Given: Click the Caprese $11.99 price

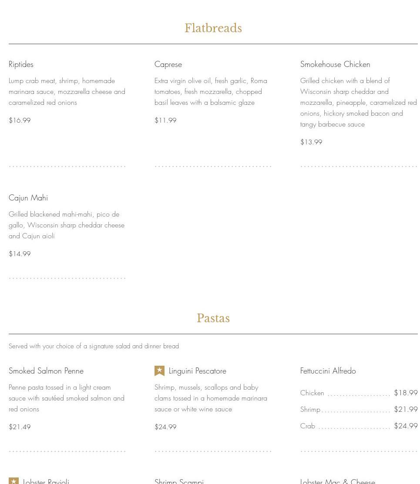Looking at the screenshot, I should [165, 120].
